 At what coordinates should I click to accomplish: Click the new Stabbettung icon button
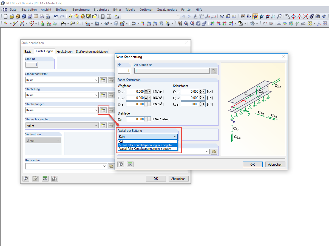tap(103, 110)
